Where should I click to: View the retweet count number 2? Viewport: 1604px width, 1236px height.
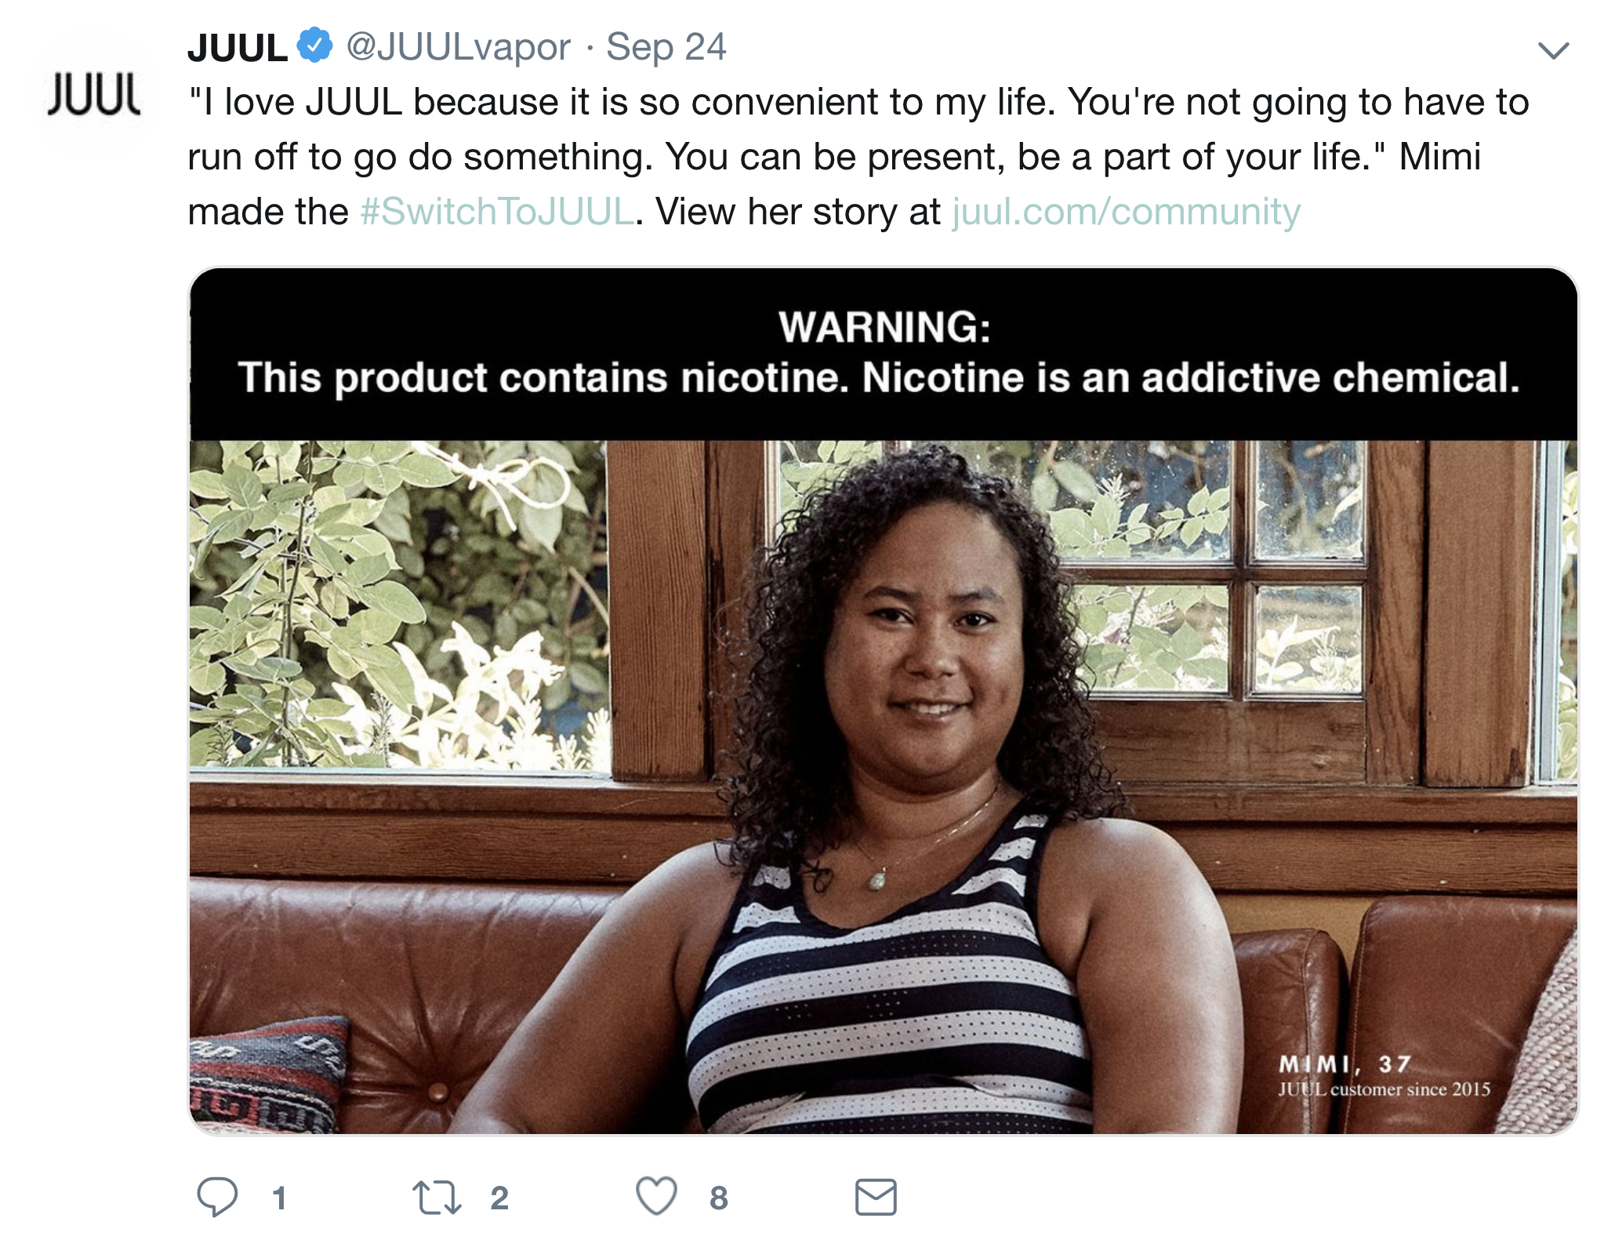[x=499, y=1198]
